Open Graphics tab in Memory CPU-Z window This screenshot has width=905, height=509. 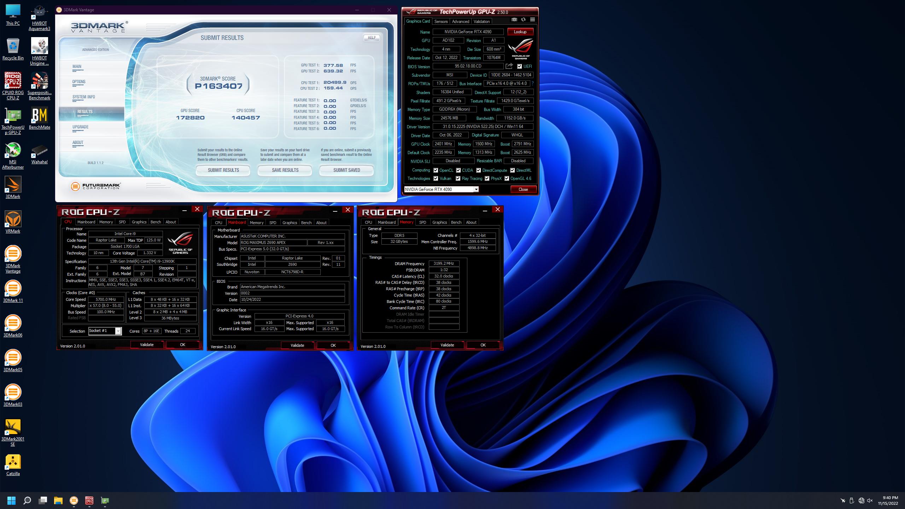tap(439, 222)
